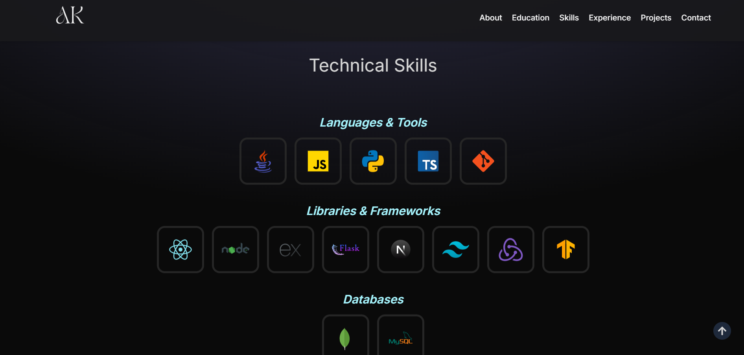Click the Libraries & Frameworks subheading
Viewport: 744px width, 355px height.
pyautogui.click(x=373, y=211)
